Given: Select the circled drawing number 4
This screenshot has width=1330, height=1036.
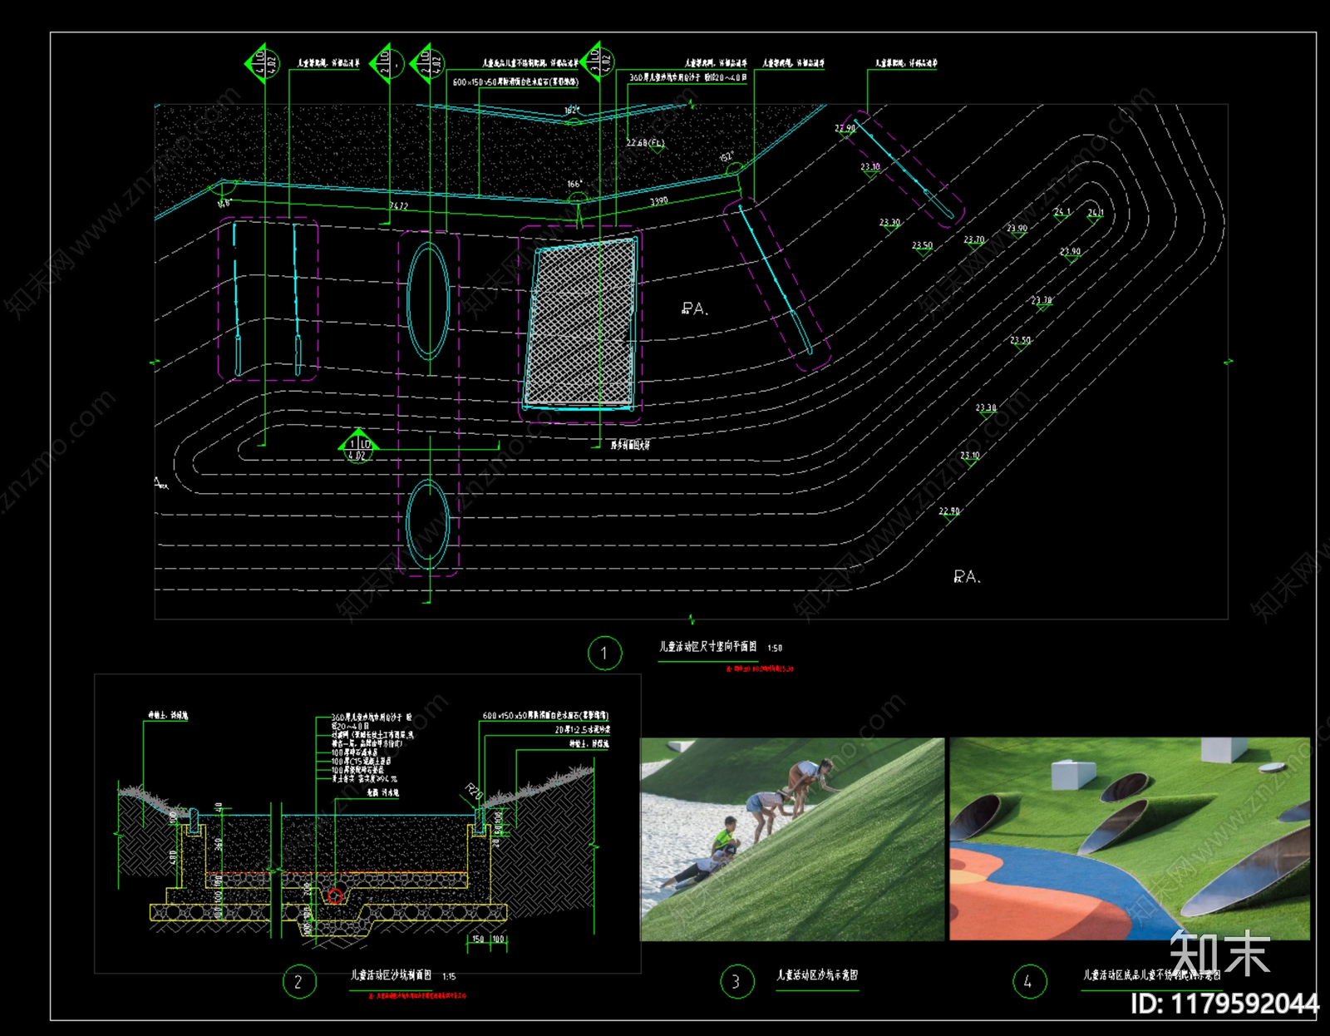Looking at the screenshot, I should click(x=1029, y=982).
